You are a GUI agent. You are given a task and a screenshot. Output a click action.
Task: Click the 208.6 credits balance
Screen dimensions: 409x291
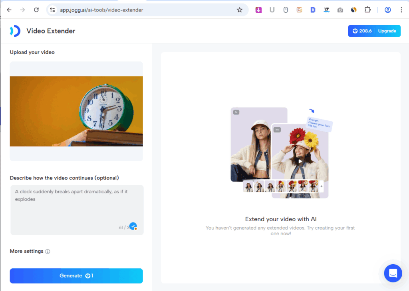(x=362, y=31)
